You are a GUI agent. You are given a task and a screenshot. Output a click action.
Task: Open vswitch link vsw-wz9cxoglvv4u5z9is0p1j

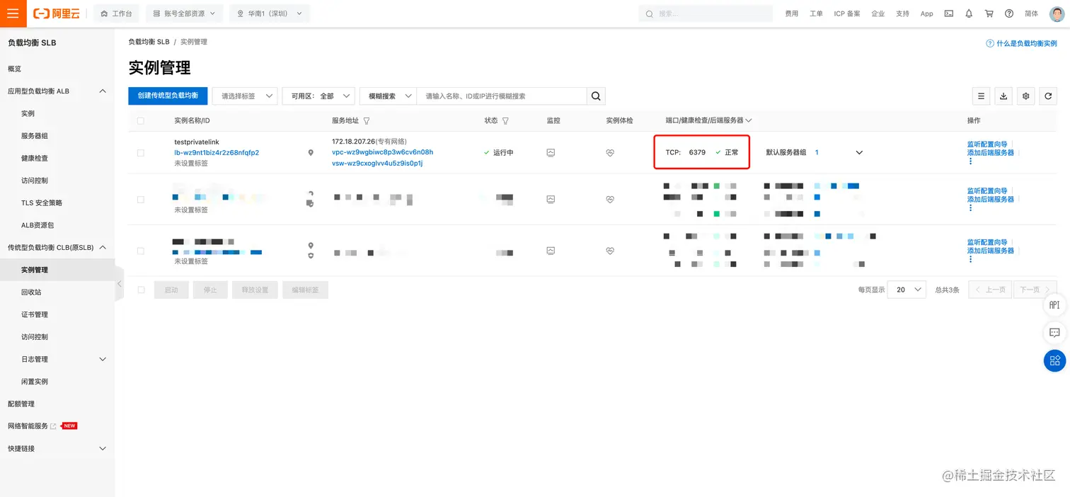[x=377, y=164]
